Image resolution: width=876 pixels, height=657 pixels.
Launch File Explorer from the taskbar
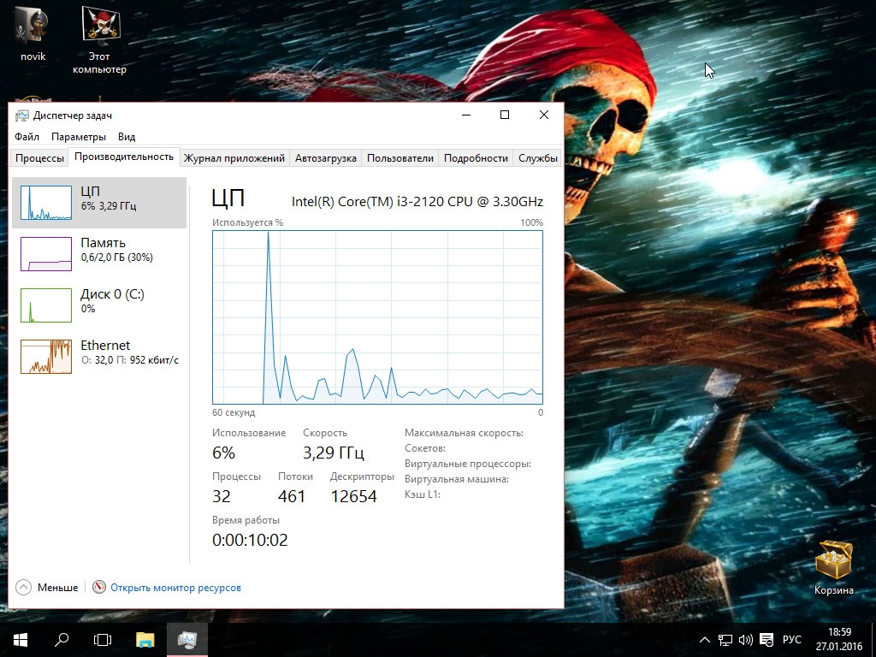tap(145, 639)
